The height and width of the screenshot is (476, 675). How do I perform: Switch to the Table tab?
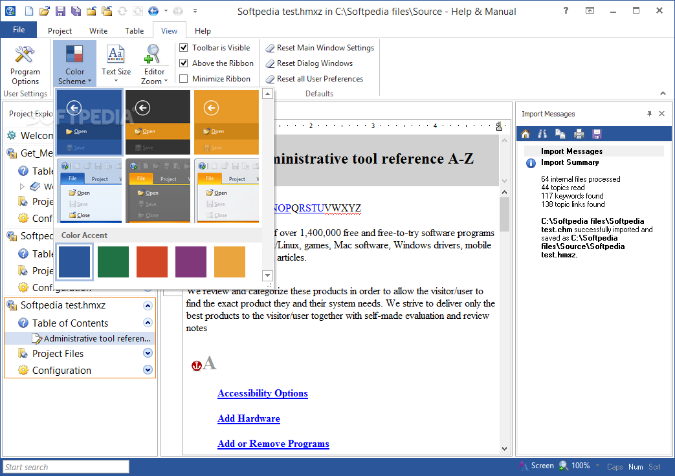point(135,31)
